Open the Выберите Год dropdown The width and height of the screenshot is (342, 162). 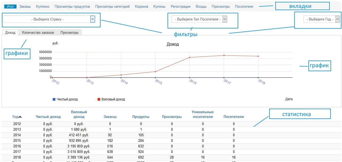[x=322, y=19]
